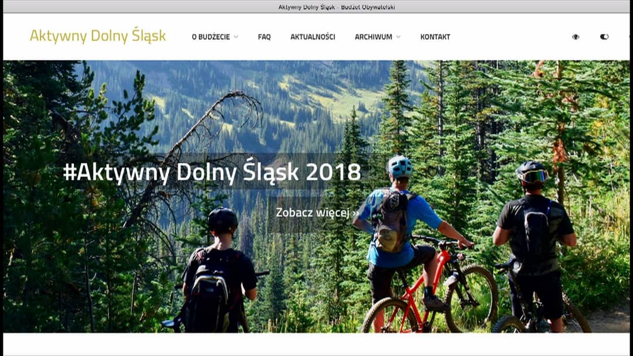The height and width of the screenshot is (356, 633).
Task: Click the #Aktywny Dolny Śląsk 2018 headline
Action: click(x=212, y=172)
